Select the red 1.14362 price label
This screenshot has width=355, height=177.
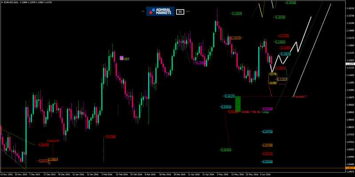[284, 36]
